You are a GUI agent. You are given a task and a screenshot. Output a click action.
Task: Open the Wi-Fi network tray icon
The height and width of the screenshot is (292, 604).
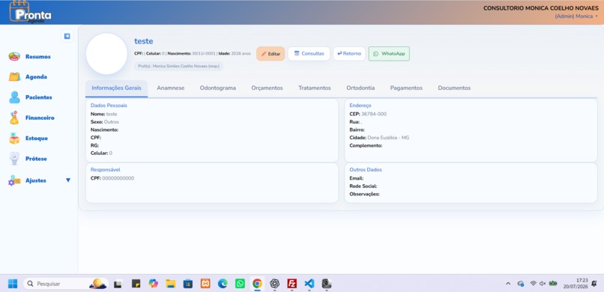[x=533, y=284]
